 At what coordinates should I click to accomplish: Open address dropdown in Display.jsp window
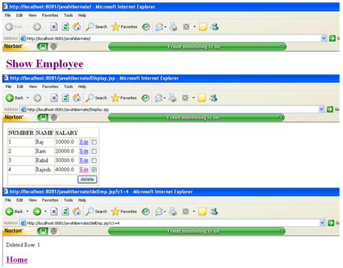pos(321,109)
